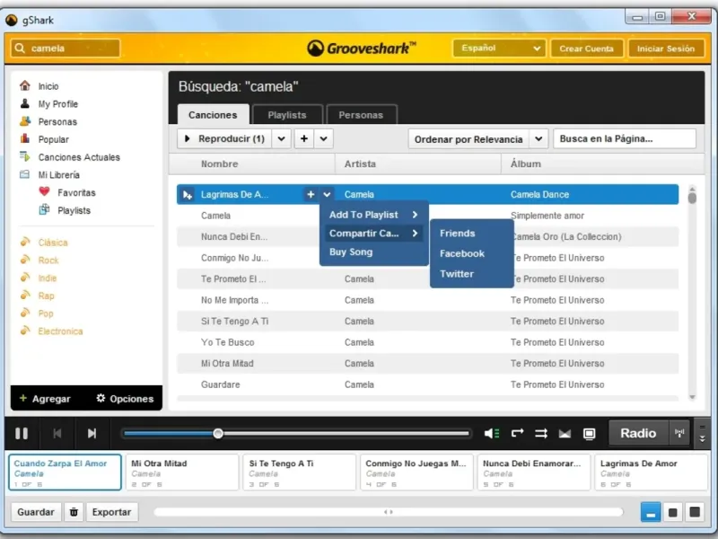Select the Clásica genre station
Viewport: 718px width, 539px height.
(x=53, y=243)
